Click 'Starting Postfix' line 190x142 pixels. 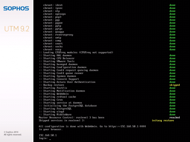[53, 88]
